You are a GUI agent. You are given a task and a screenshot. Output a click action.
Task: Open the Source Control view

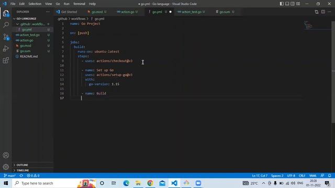[6, 37]
